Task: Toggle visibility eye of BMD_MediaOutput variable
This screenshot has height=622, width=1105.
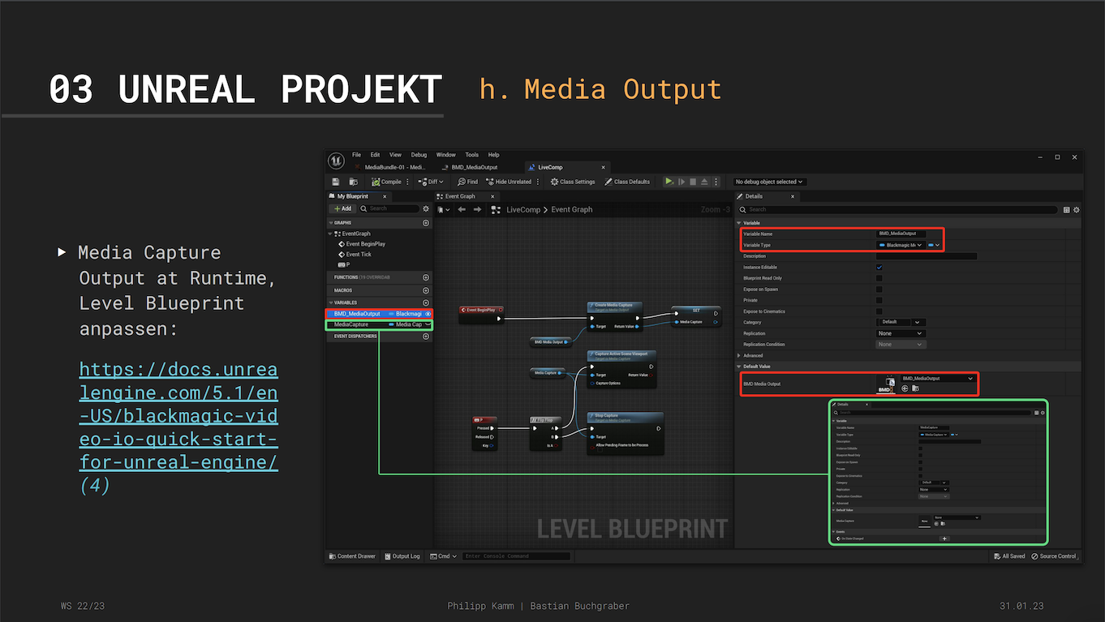Action: (x=428, y=314)
